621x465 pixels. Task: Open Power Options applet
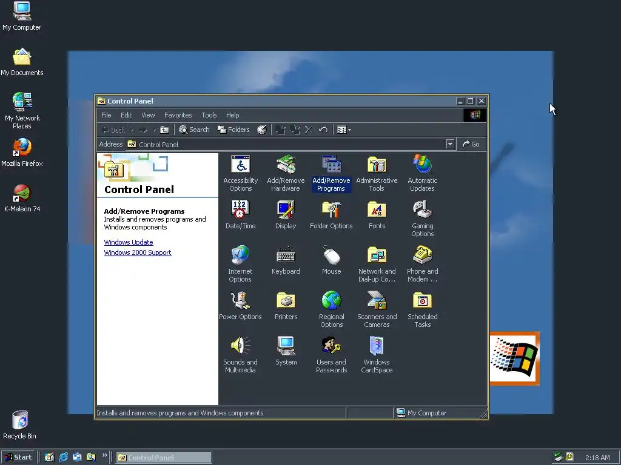point(240,306)
